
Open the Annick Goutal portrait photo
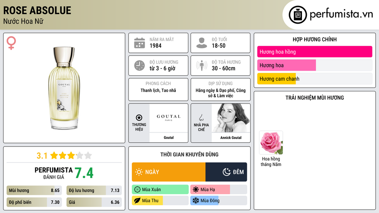pos(231,118)
